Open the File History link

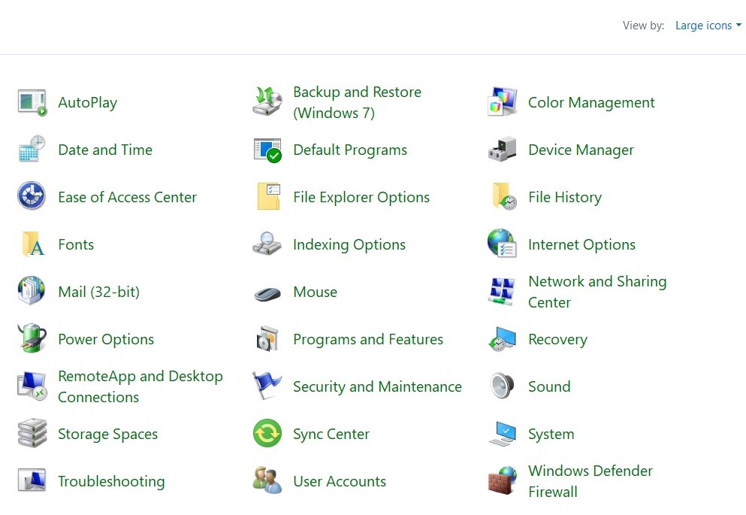point(565,197)
